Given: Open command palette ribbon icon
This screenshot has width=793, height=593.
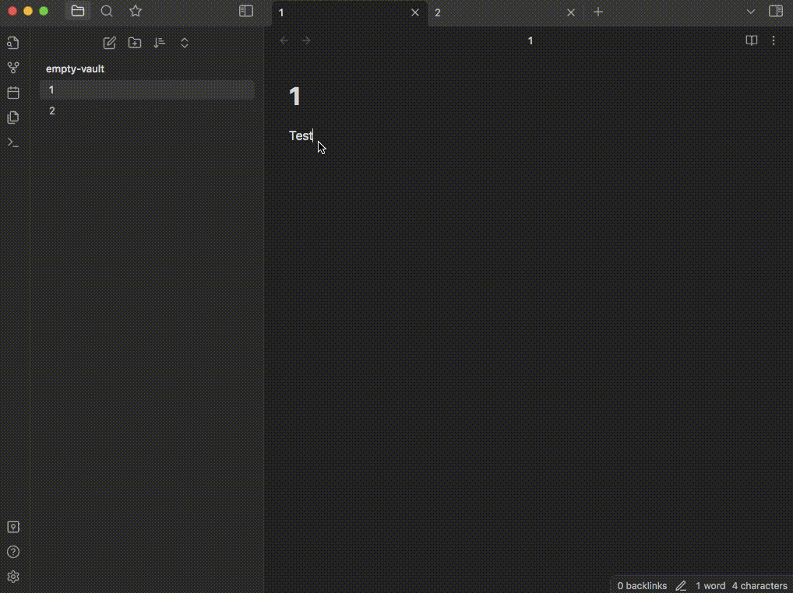Looking at the screenshot, I should (x=13, y=142).
